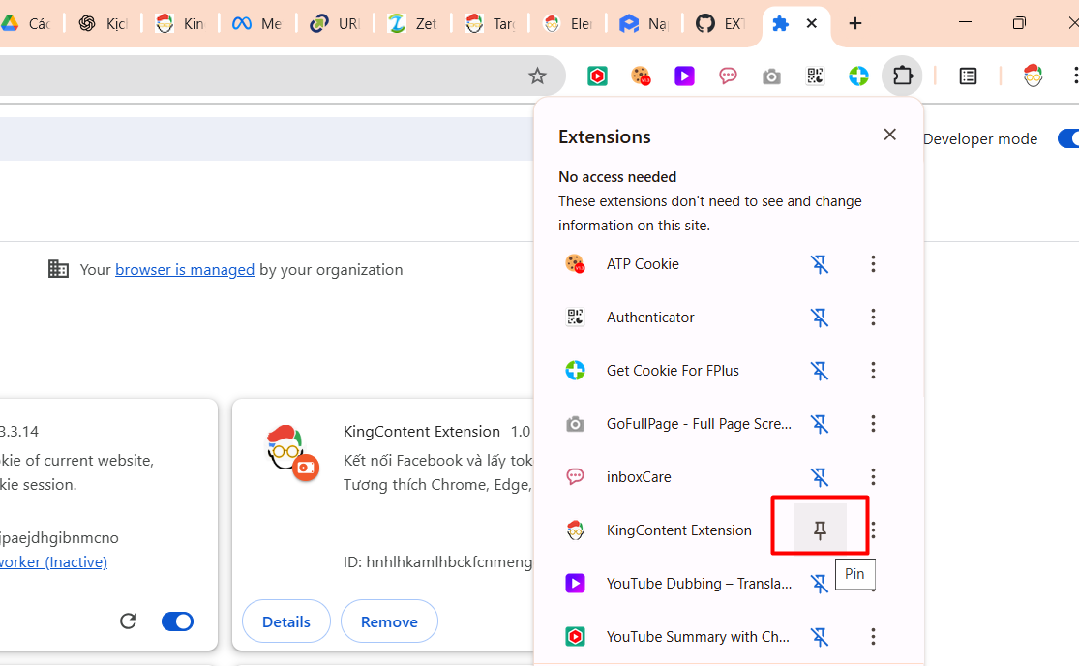Image resolution: width=1079 pixels, height=666 pixels.
Task: Bookmark this page with the star icon
Action: tap(537, 76)
